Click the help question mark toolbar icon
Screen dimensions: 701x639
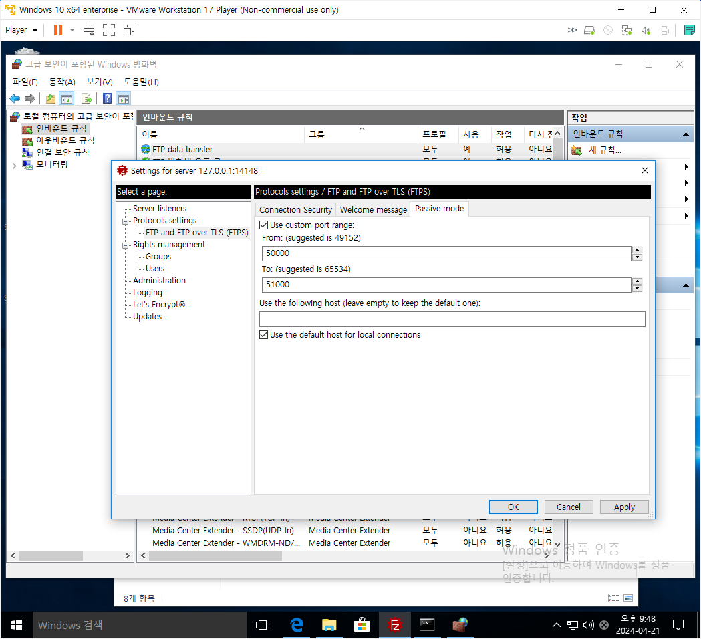(108, 98)
